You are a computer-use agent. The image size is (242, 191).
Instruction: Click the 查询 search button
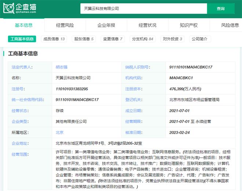221,9
